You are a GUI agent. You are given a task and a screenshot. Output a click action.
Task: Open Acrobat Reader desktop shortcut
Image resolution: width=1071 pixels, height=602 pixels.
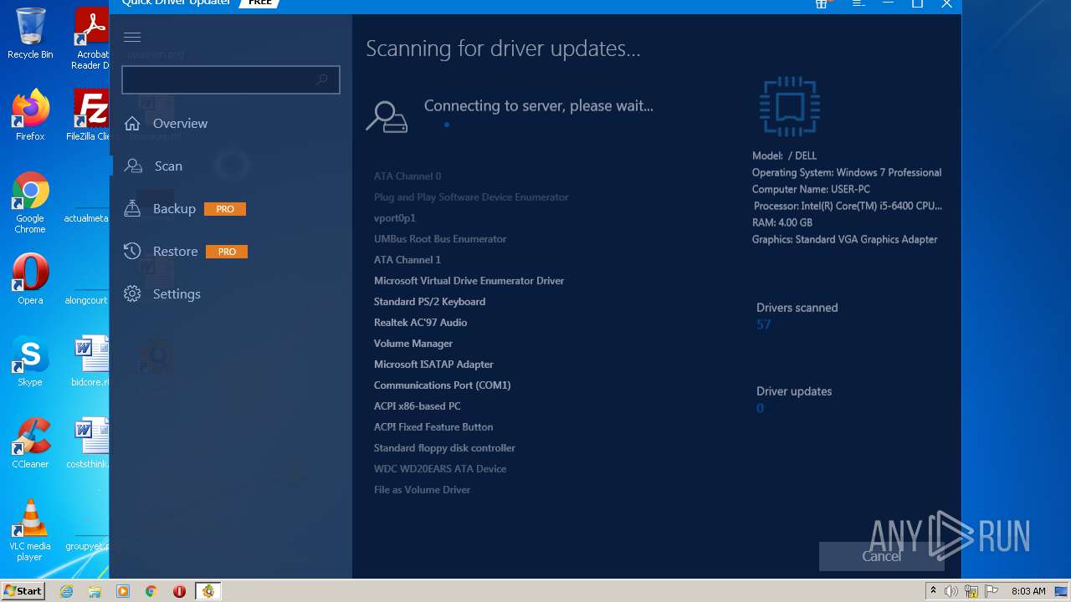click(90, 38)
